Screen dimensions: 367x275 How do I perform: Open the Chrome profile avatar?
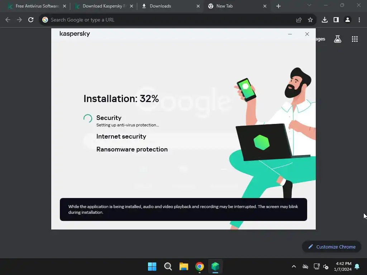point(348,20)
